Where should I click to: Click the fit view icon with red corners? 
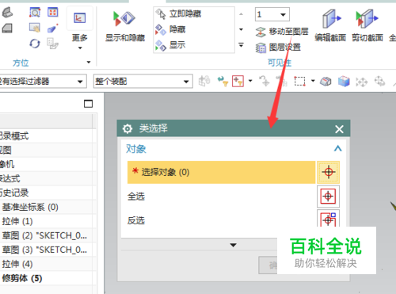pyautogui.click(x=53, y=12)
